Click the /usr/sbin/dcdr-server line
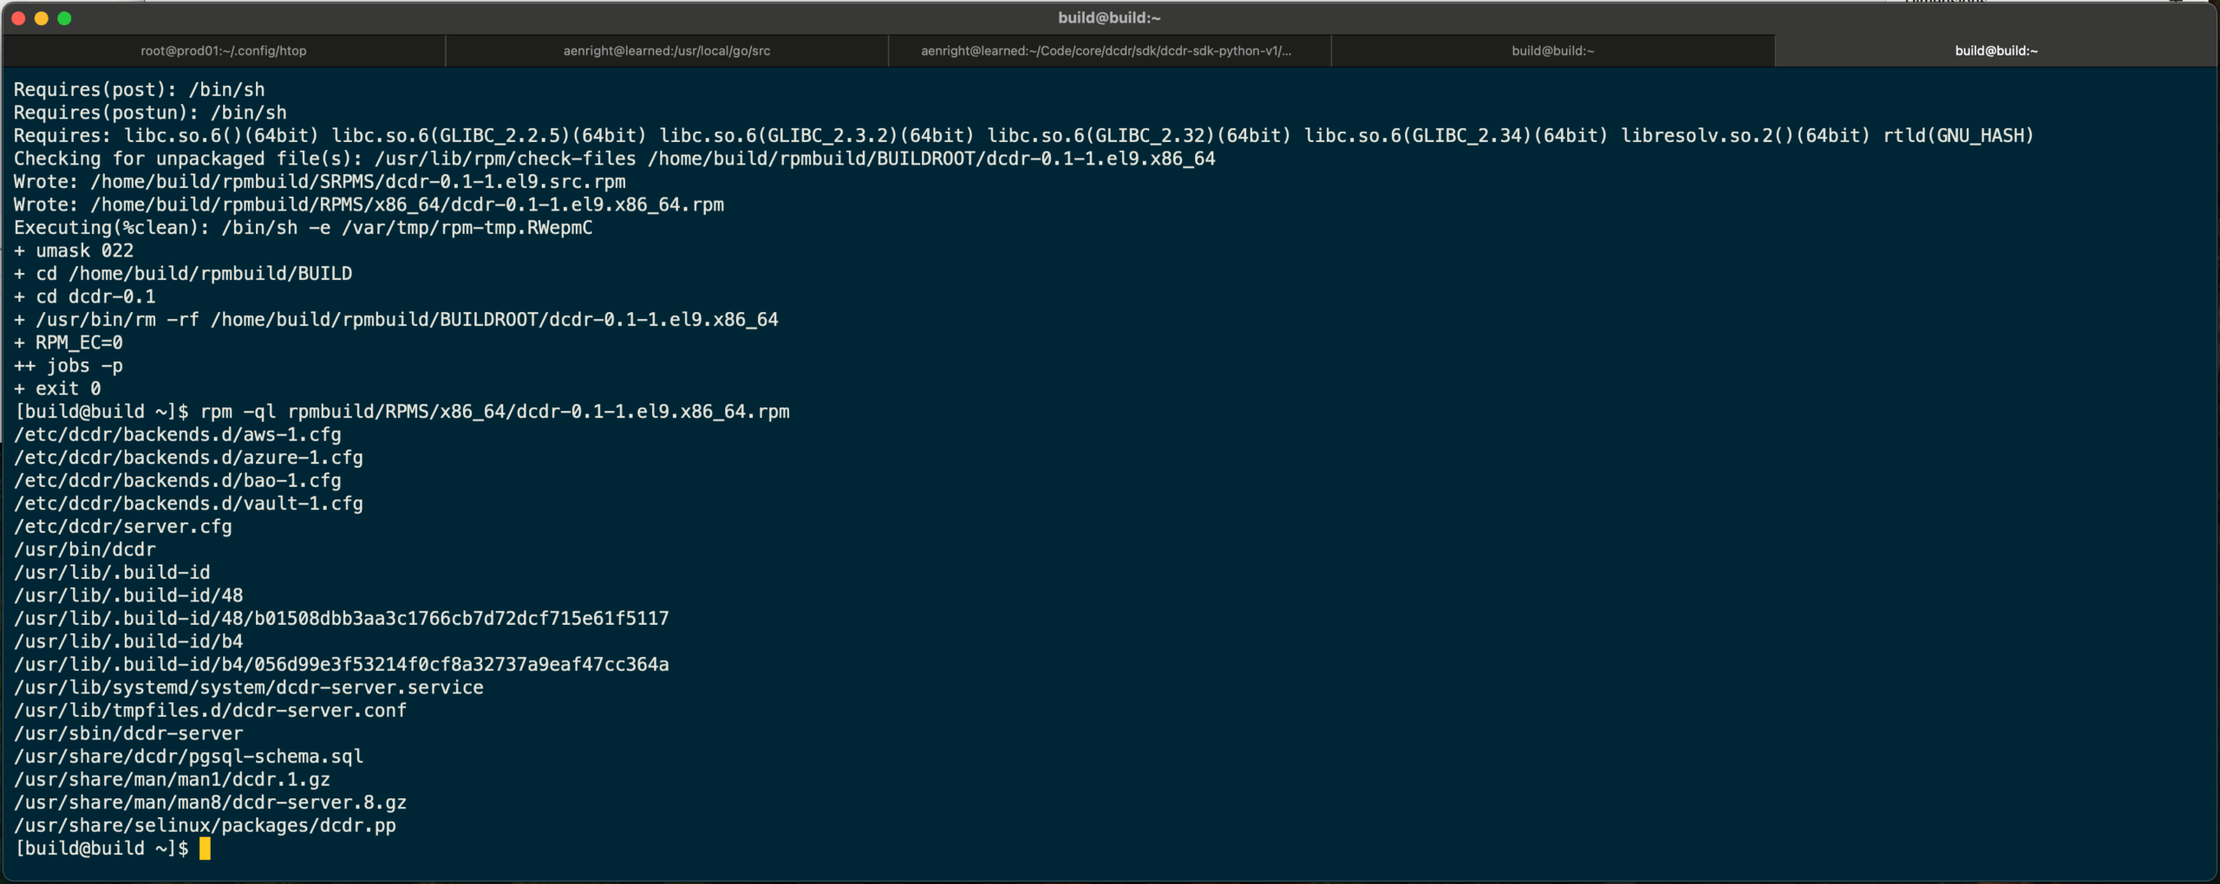 pyautogui.click(x=128, y=733)
